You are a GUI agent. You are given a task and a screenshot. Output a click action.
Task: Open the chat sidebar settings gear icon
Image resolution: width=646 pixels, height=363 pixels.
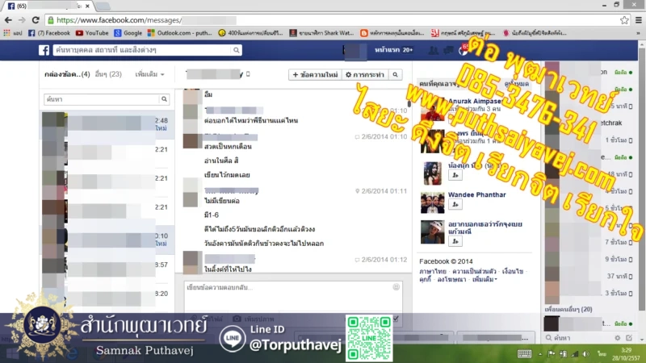617,338
